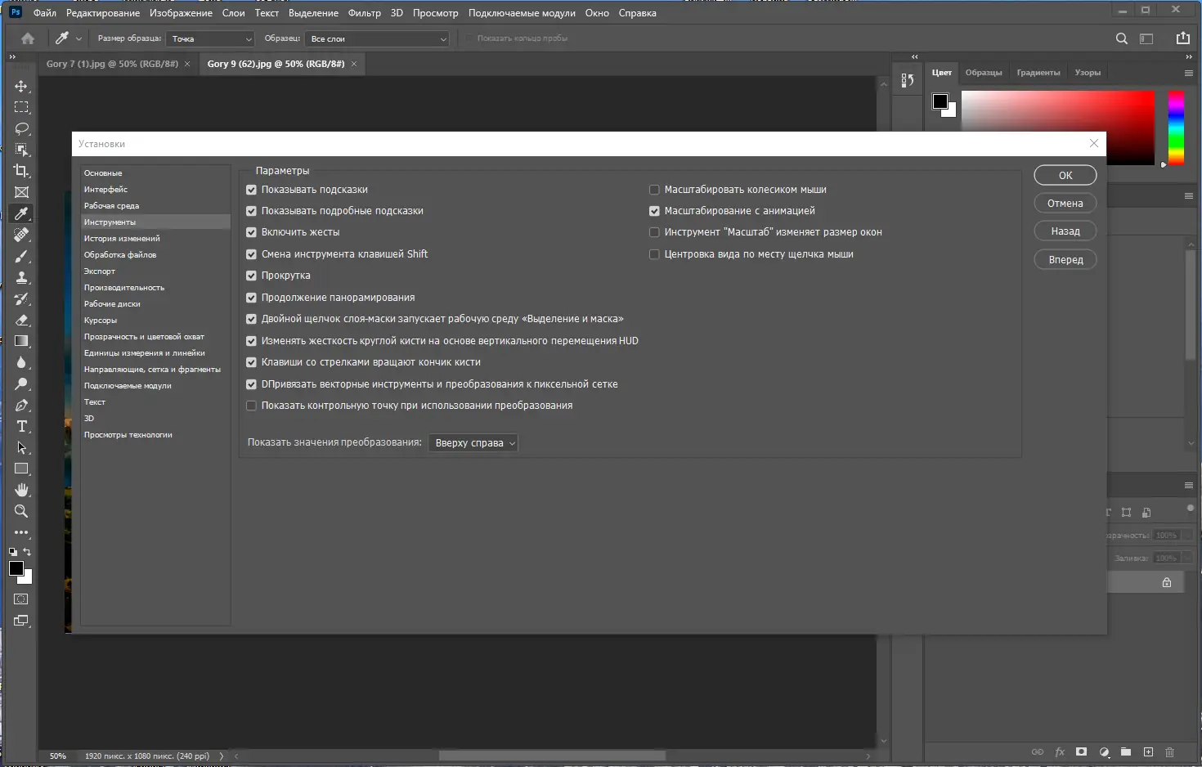The height and width of the screenshot is (767, 1202).
Task: Uncheck 'Показывать подсказки' checkbox
Action: 252,190
